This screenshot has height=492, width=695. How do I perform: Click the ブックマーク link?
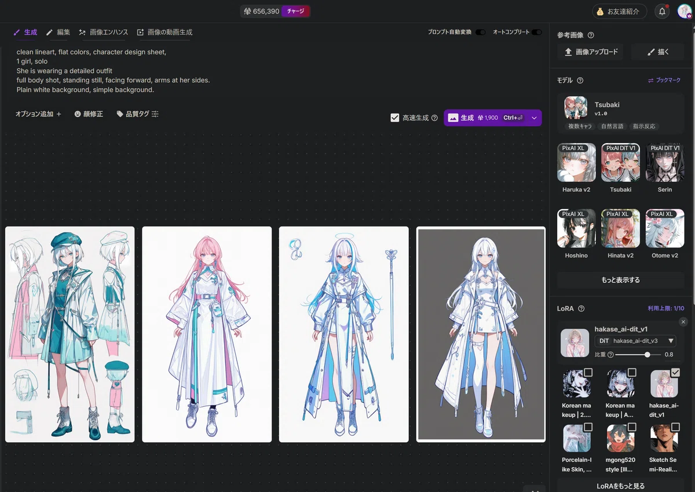pyautogui.click(x=664, y=81)
